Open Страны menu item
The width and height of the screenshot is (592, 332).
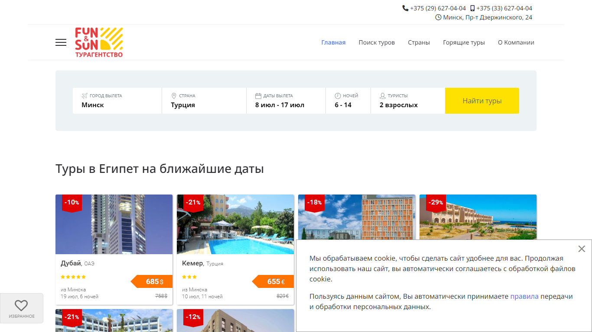[419, 42]
